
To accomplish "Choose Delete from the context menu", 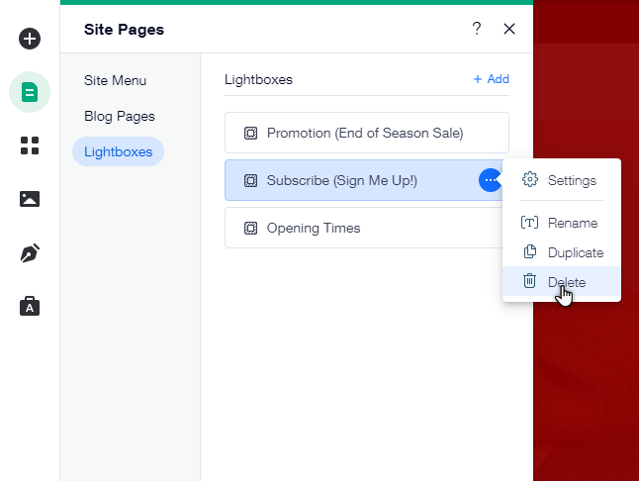I will (562, 281).
